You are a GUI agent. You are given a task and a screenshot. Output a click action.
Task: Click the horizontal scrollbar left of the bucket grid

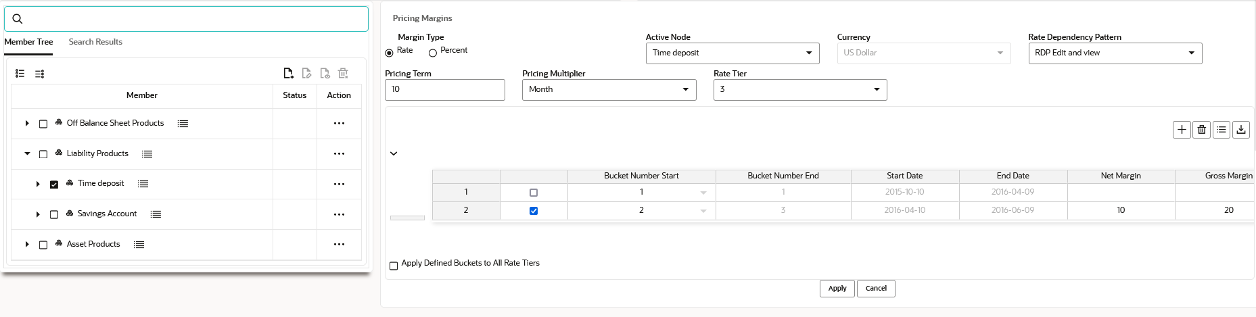407,218
